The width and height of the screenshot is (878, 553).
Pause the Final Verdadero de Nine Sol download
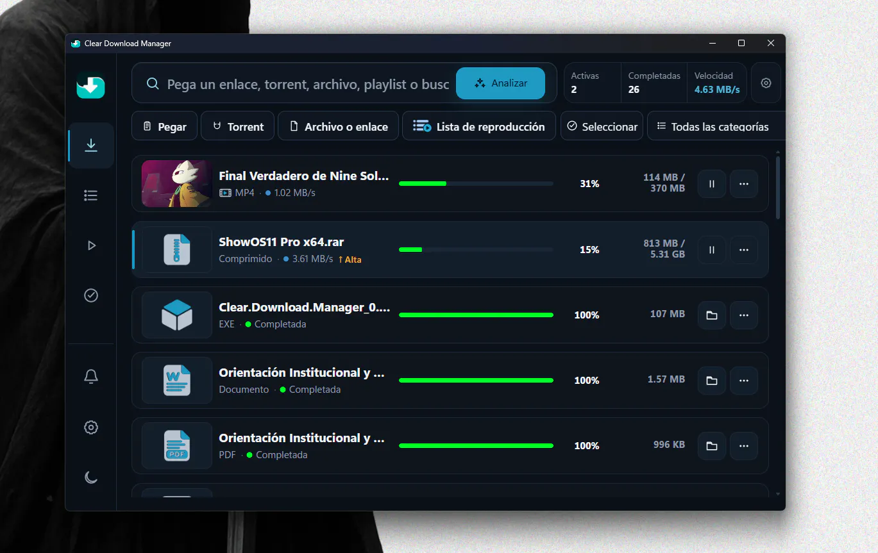click(712, 184)
